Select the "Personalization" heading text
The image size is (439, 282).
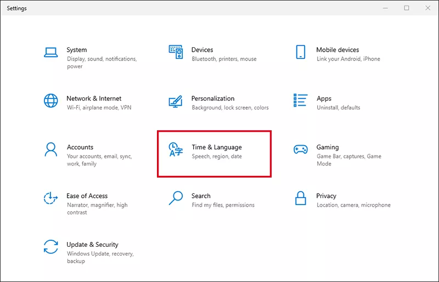[212, 98]
